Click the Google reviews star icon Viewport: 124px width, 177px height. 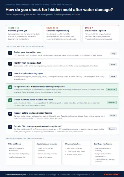(90, 175)
